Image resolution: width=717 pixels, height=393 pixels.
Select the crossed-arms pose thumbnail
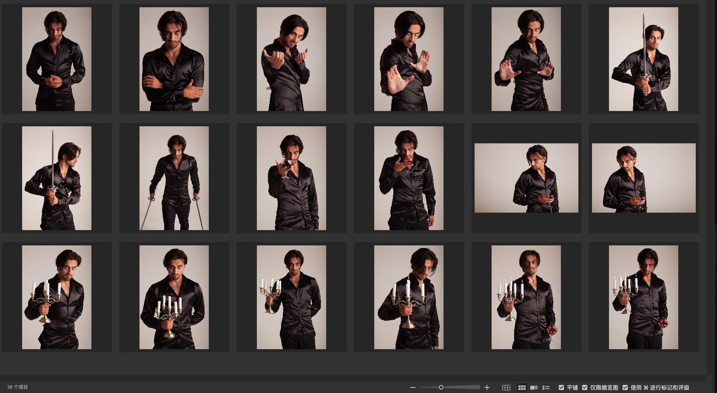click(174, 59)
